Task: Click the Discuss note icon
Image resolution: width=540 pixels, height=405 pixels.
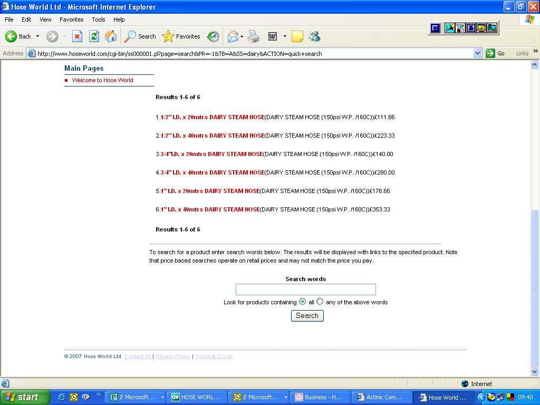Action: [x=297, y=36]
